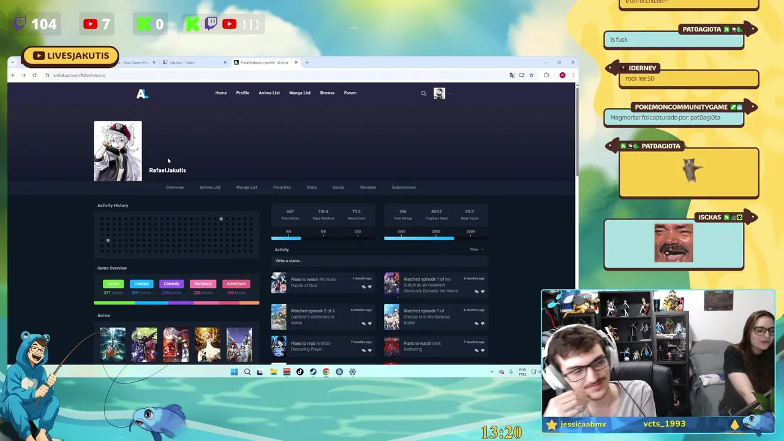This screenshot has height=441, width=784.
Task: Open the AniList search icon
Action: click(423, 94)
